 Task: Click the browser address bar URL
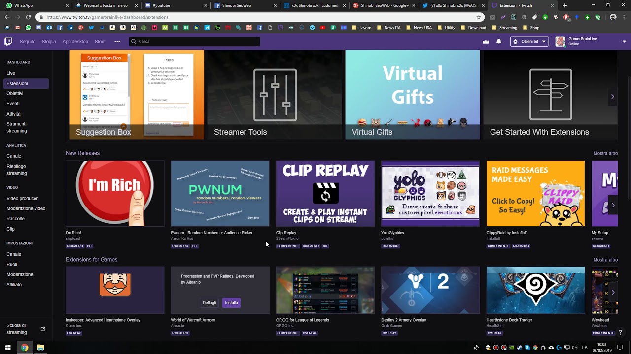pyautogui.click(x=107, y=17)
